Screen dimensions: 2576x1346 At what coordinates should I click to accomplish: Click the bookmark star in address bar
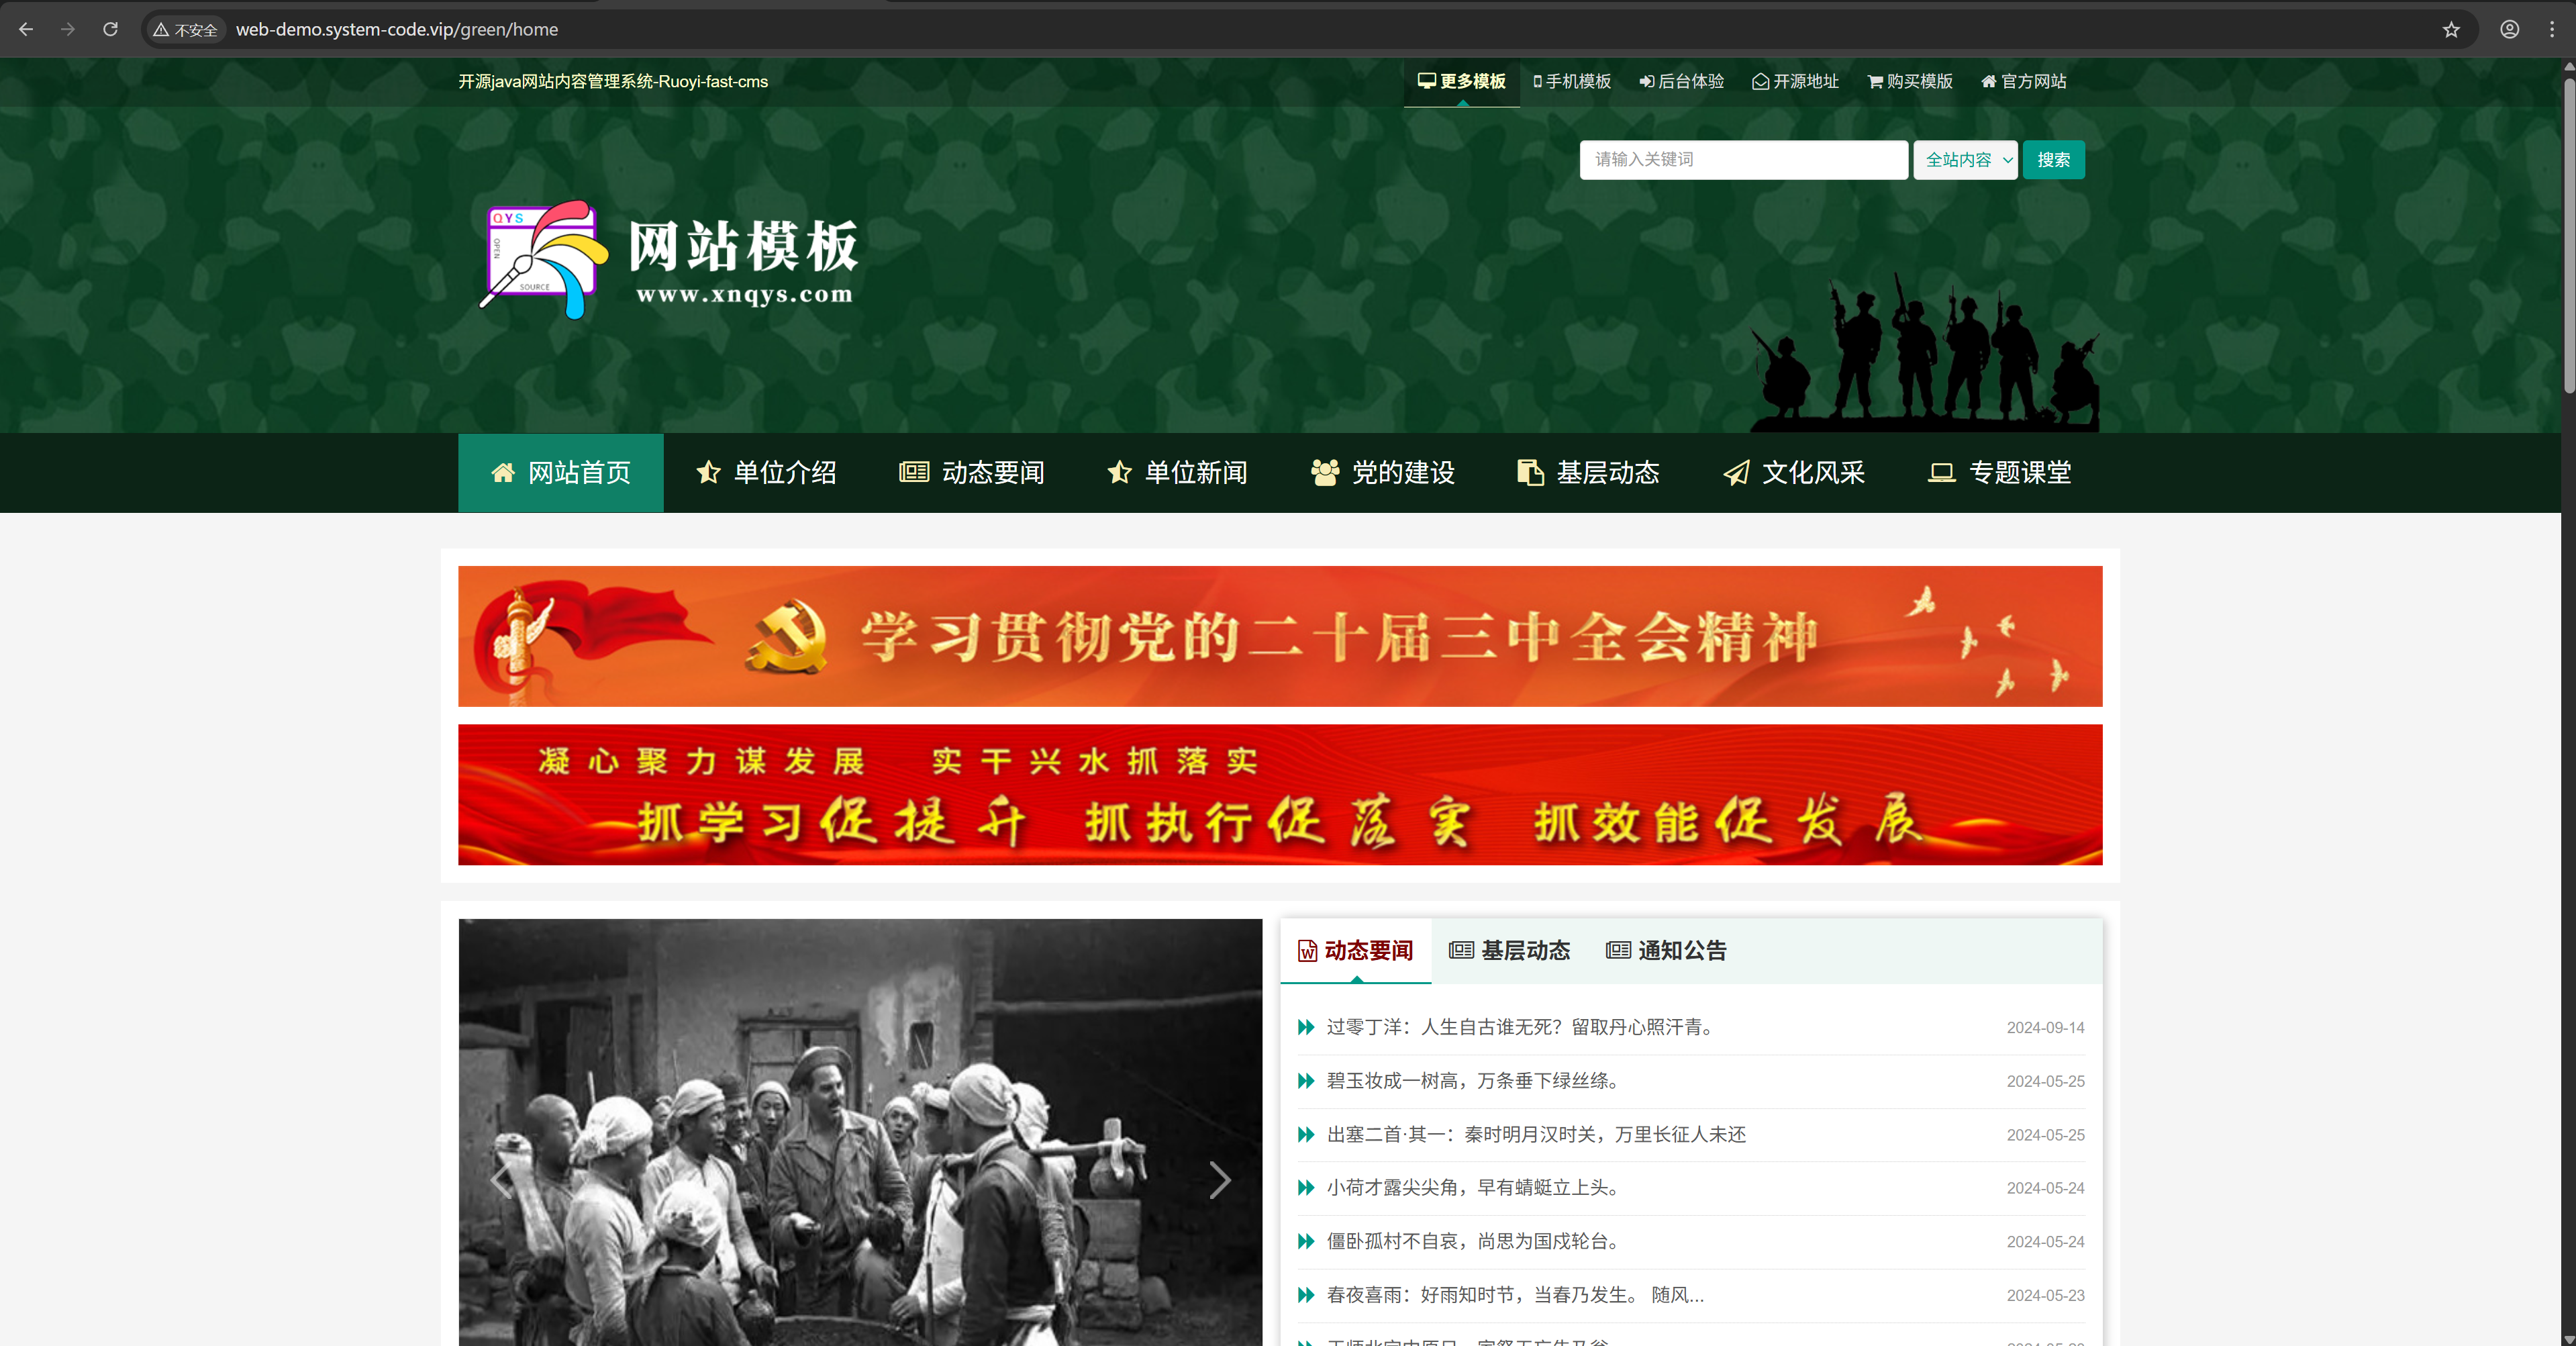(x=2451, y=29)
